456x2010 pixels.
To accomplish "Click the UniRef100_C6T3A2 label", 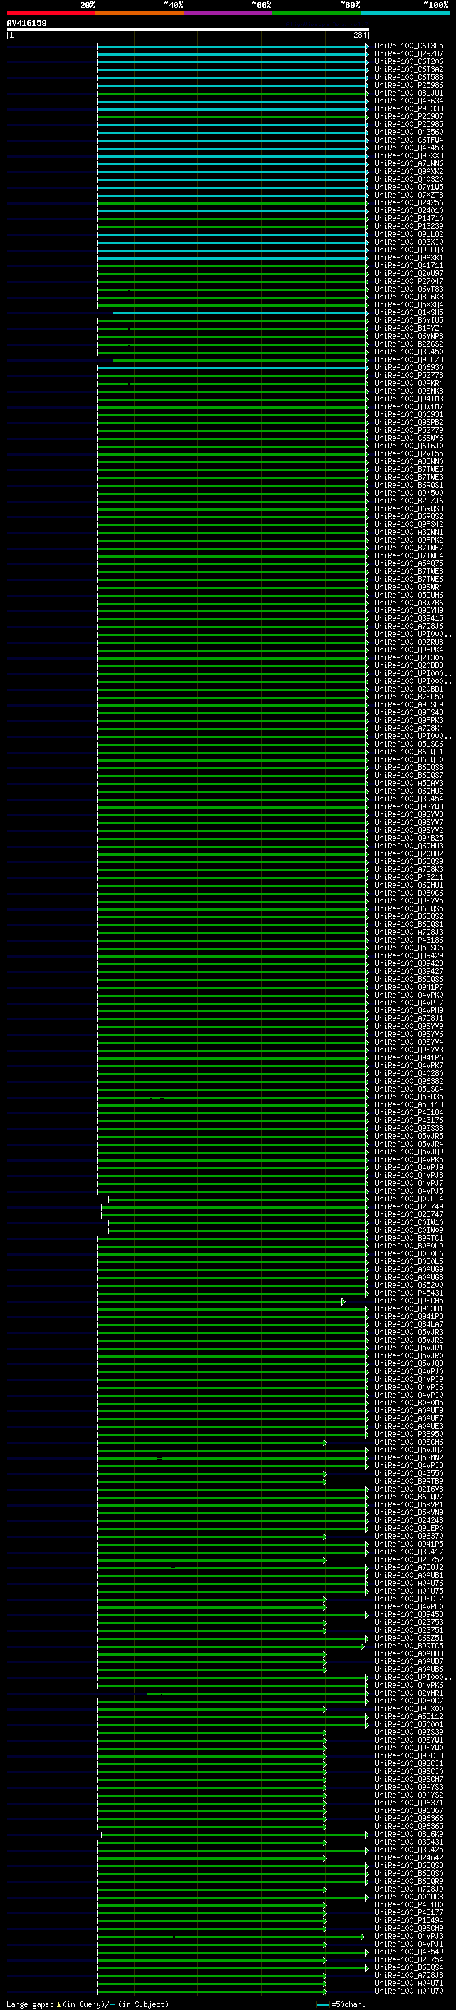I will [x=409, y=69].
